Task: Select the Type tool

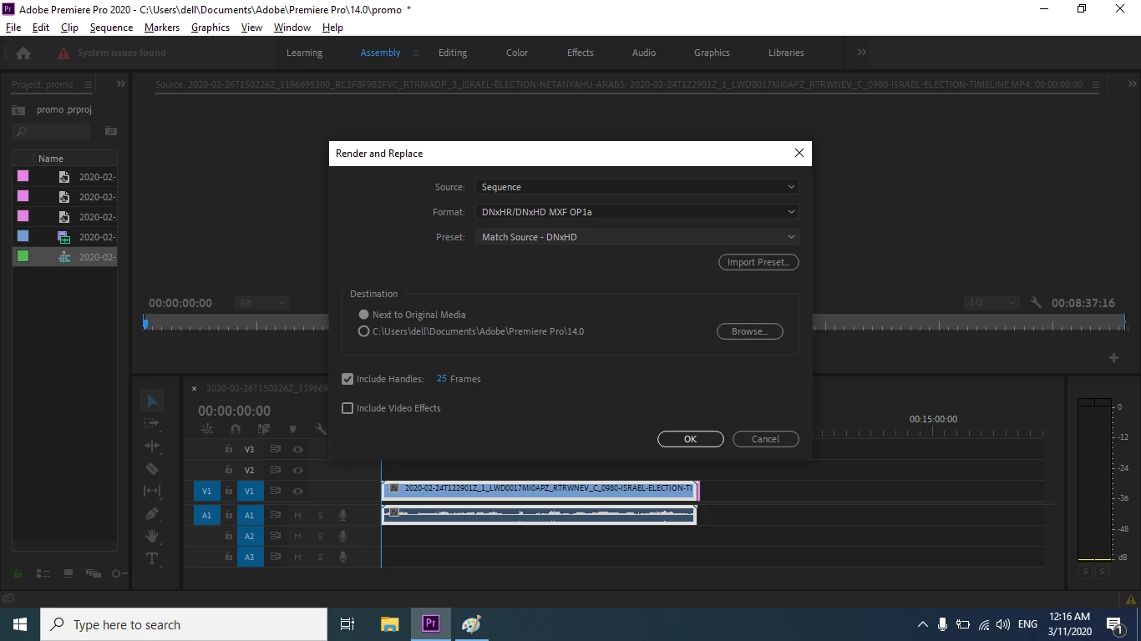Action: pyautogui.click(x=152, y=558)
